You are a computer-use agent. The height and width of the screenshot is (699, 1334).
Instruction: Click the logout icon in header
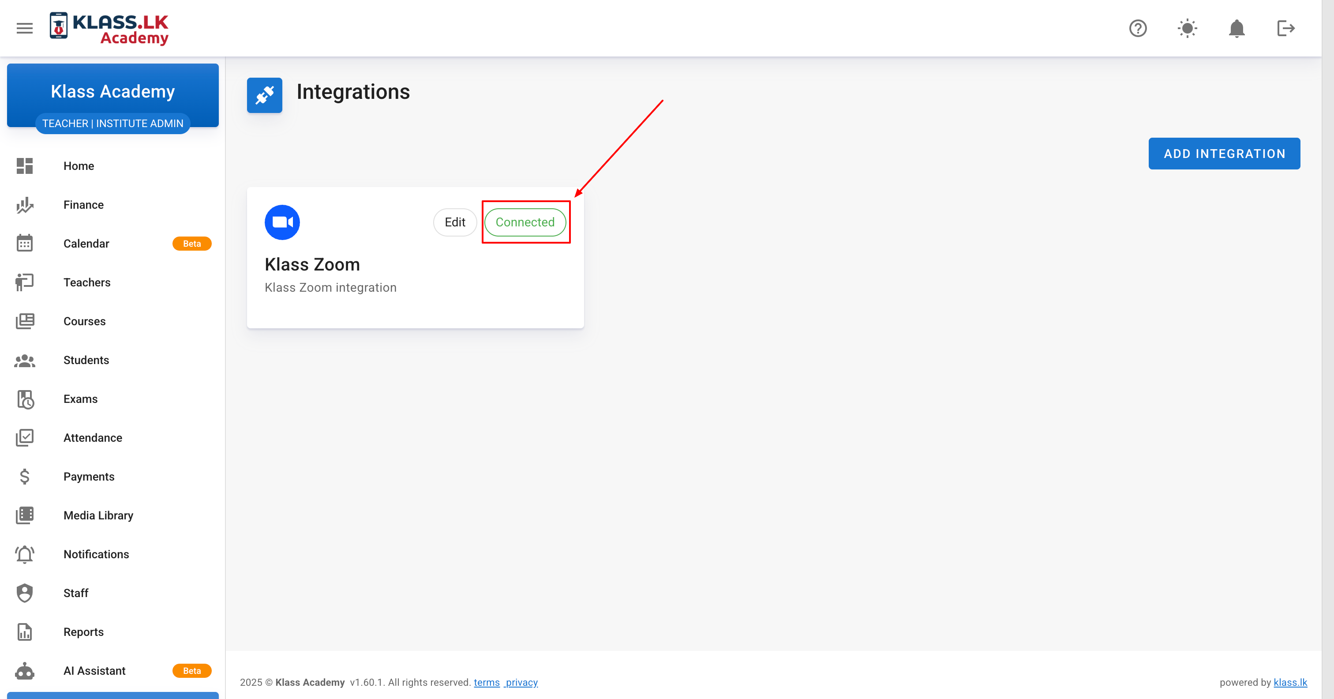(x=1285, y=28)
